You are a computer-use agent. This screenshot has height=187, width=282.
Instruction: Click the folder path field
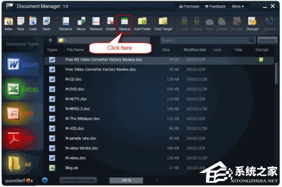click(x=103, y=40)
